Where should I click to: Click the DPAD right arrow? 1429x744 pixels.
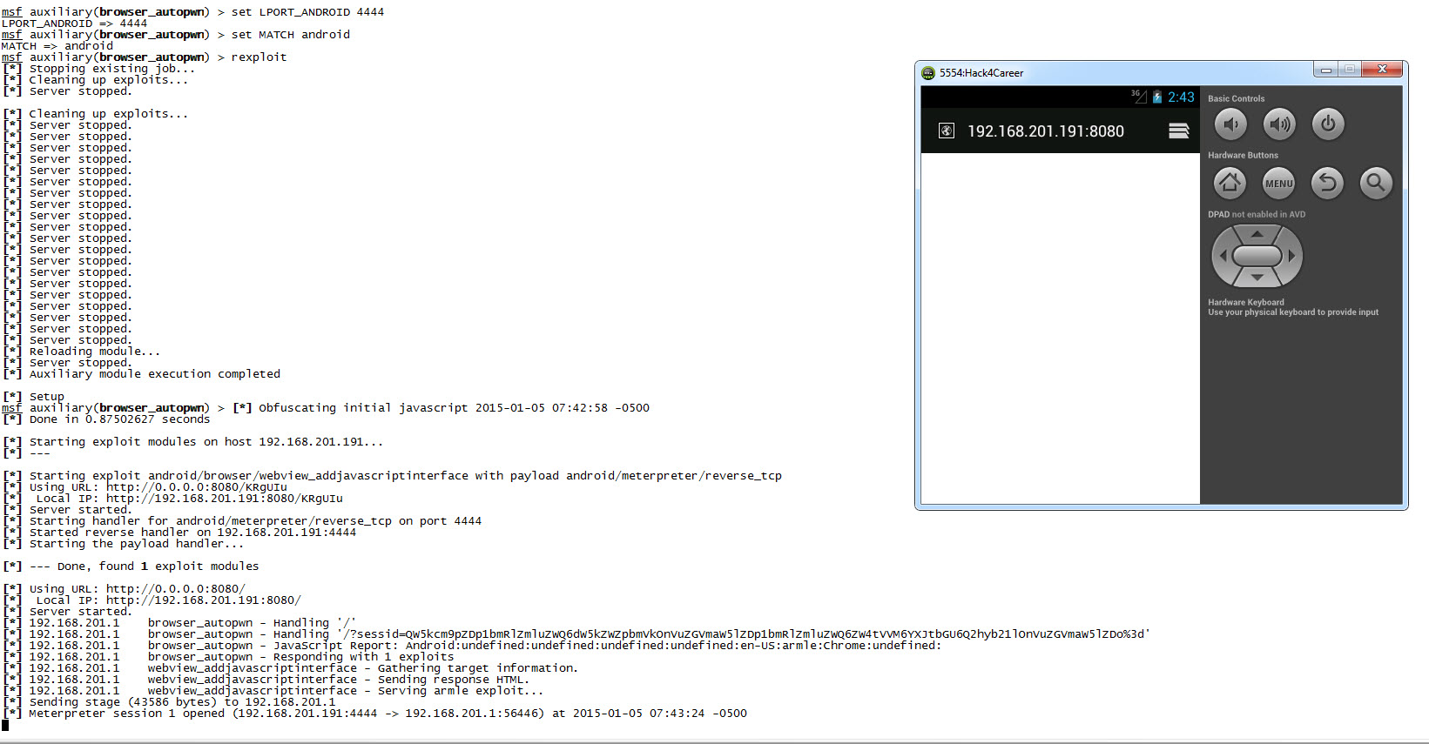coord(1292,256)
